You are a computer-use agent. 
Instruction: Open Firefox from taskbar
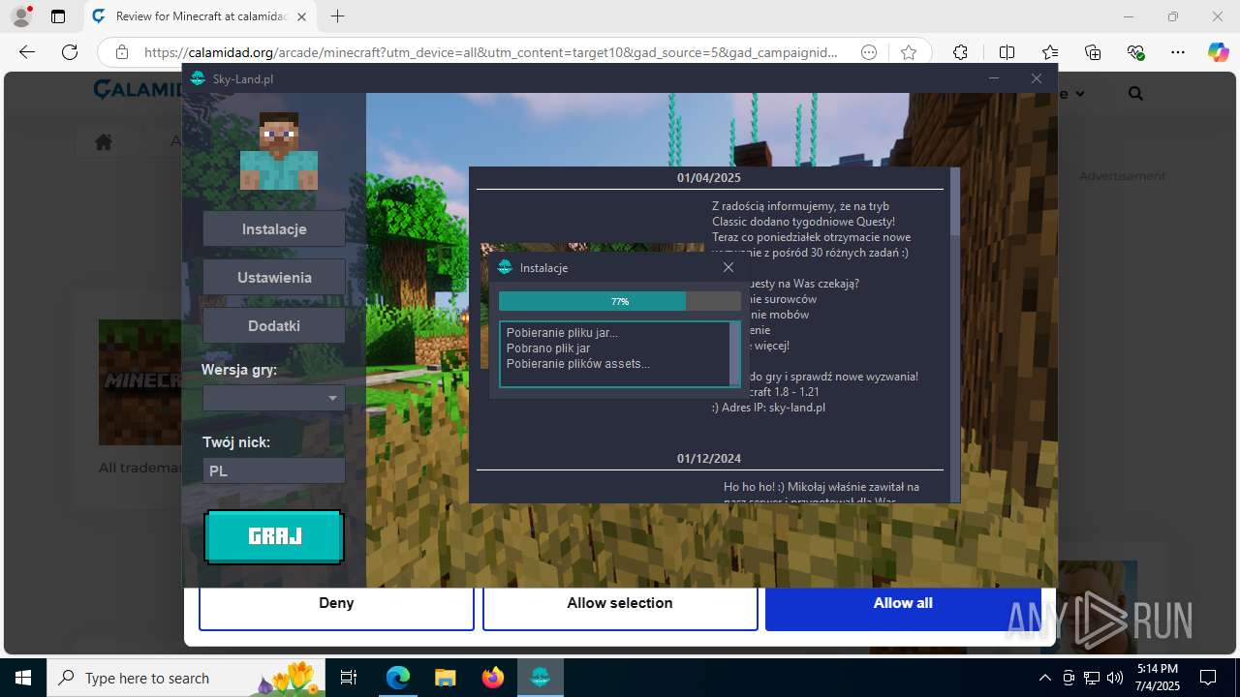pyautogui.click(x=492, y=678)
